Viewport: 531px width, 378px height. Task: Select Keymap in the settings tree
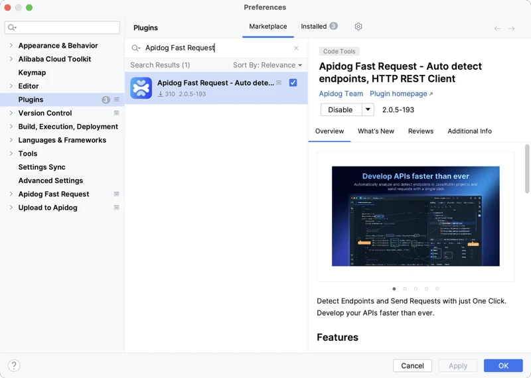(x=32, y=72)
